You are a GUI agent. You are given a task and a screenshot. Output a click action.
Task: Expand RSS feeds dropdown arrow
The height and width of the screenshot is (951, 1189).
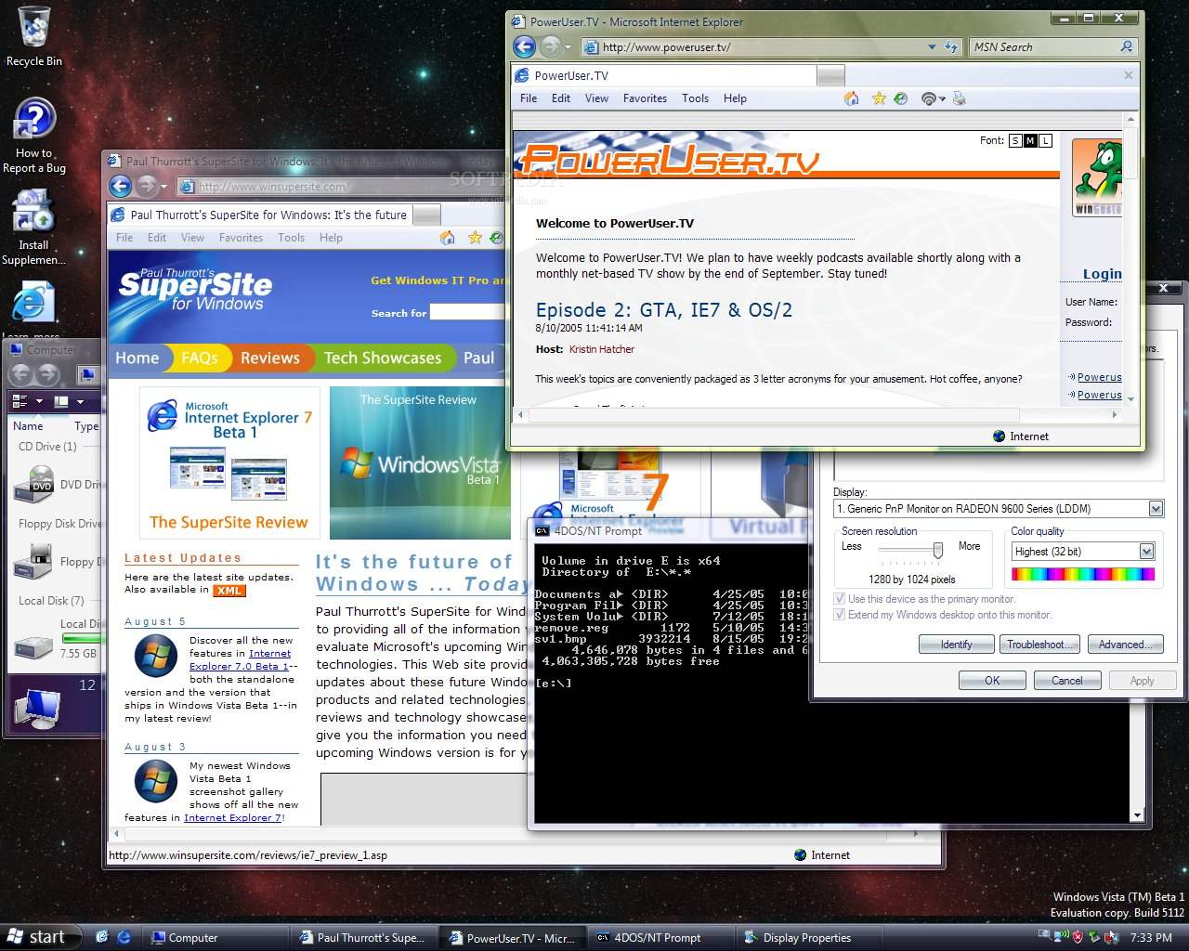[x=941, y=98]
